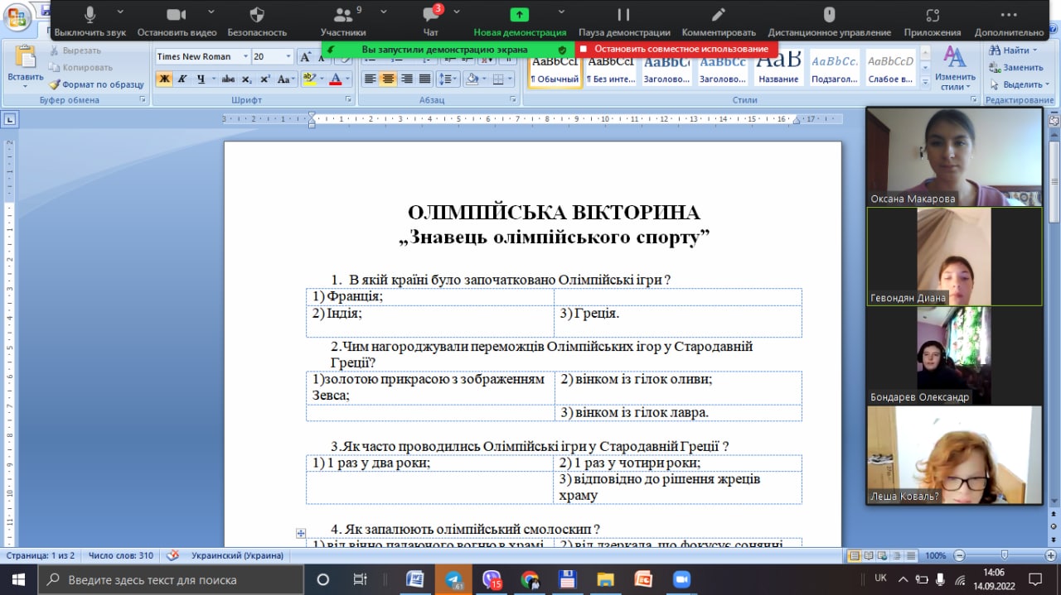
Task: Increase font size with grow-font button
Action: [305, 57]
